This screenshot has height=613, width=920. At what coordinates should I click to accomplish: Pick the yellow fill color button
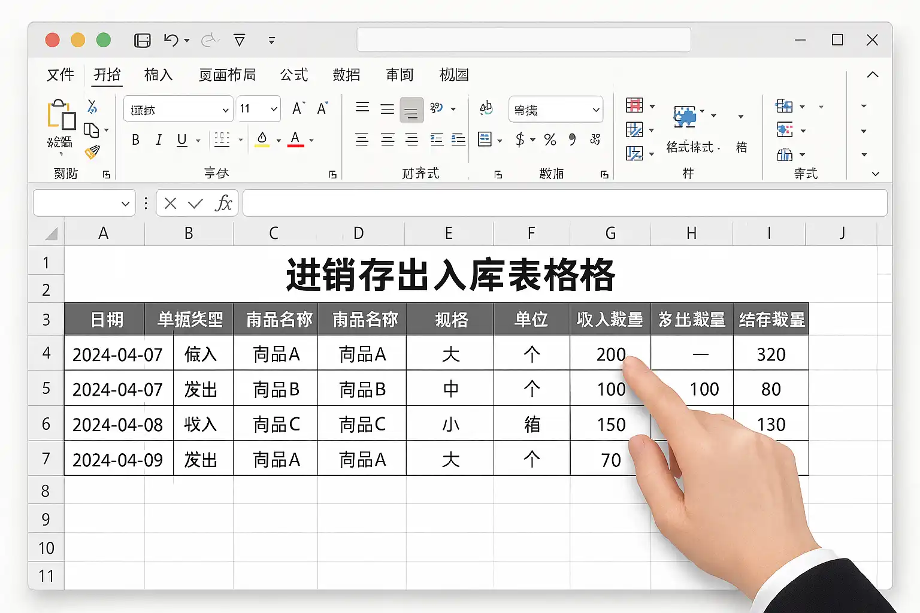(x=262, y=139)
